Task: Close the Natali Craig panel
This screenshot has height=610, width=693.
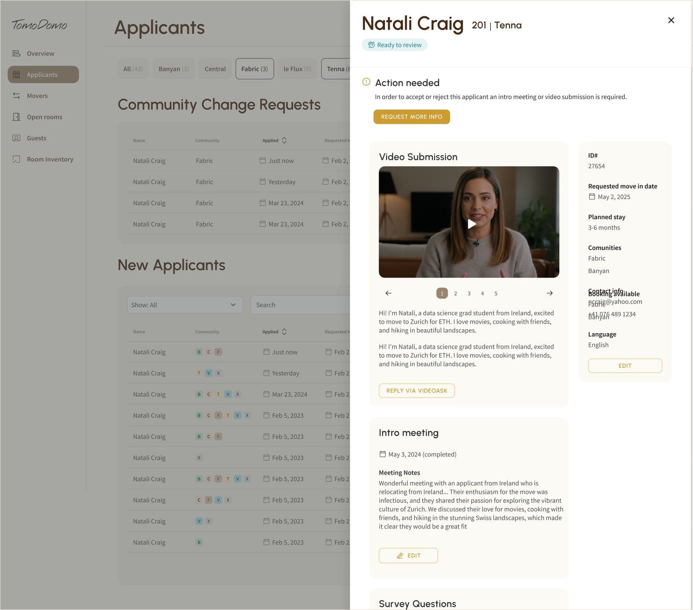Action: point(671,20)
